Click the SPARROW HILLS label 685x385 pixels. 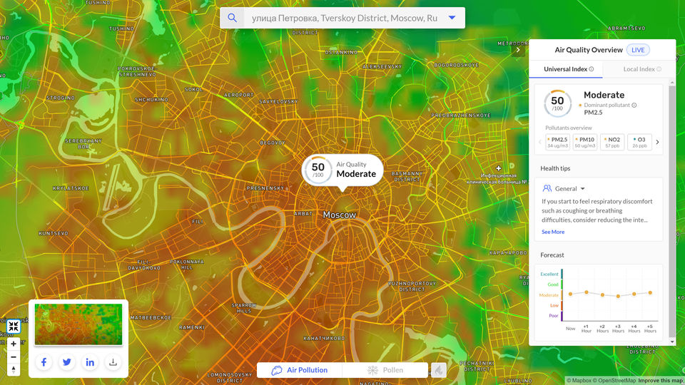point(244,308)
